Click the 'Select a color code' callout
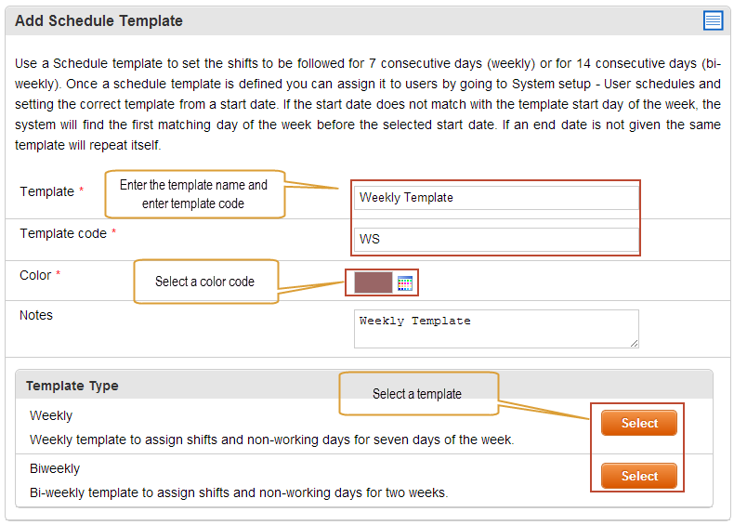The width and height of the screenshot is (734, 525). (x=206, y=282)
